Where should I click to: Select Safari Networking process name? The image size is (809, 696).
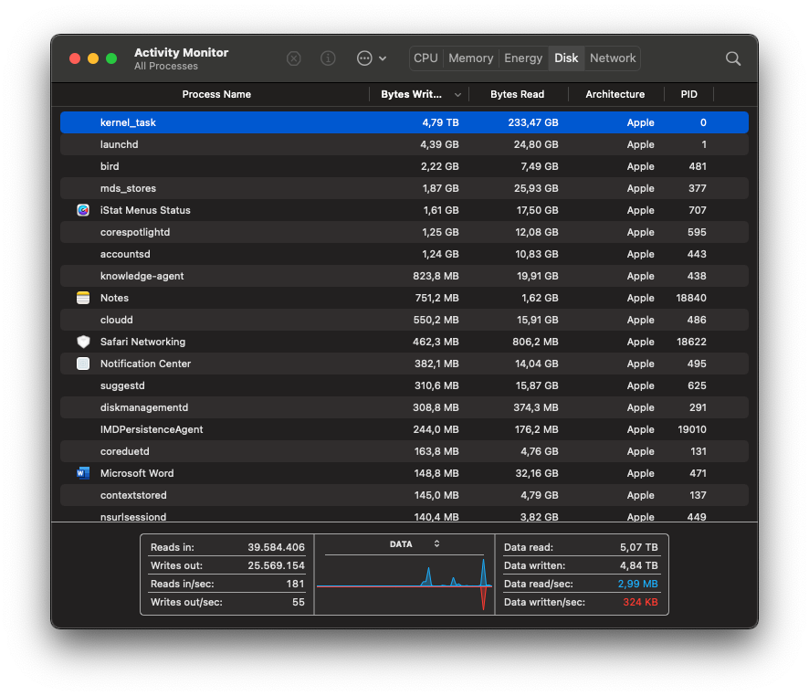tap(143, 342)
